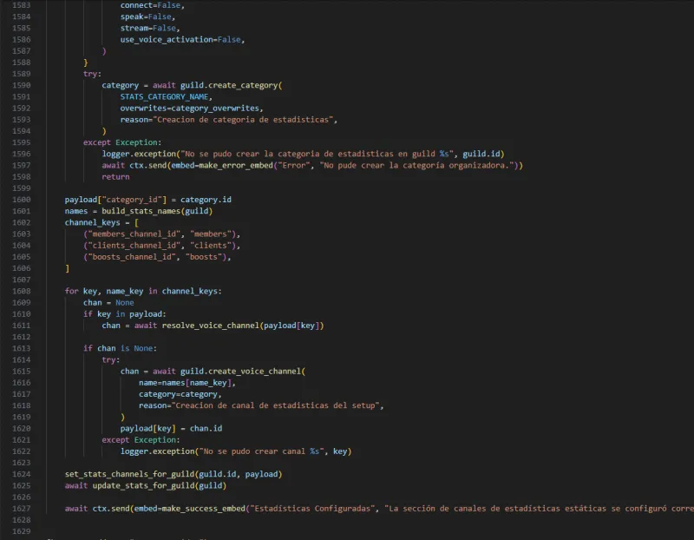Click "overwrites=category_overwrites" argument
The height and width of the screenshot is (540, 694).
click(x=189, y=109)
